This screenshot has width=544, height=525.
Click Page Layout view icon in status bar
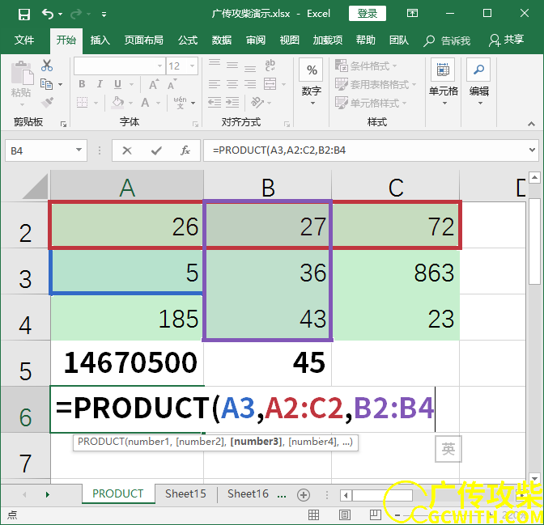coord(345,515)
